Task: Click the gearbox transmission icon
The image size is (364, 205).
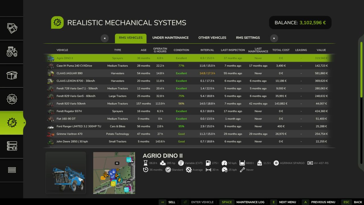Action: pos(181,163)
